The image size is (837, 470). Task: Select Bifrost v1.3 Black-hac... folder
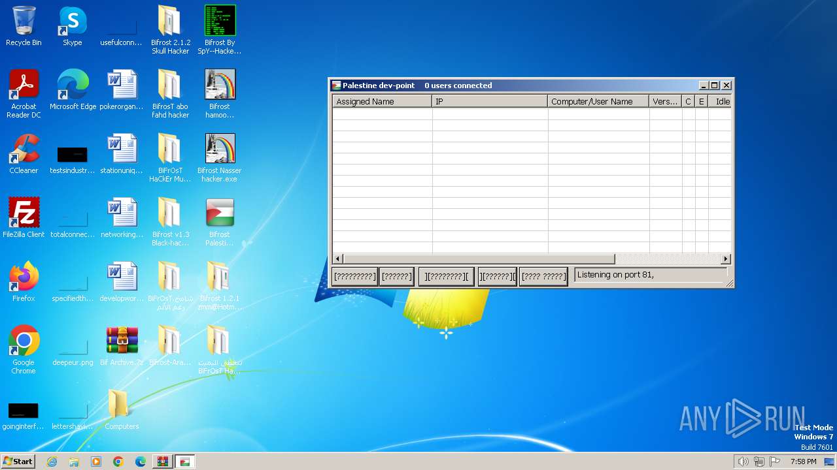[171, 222]
